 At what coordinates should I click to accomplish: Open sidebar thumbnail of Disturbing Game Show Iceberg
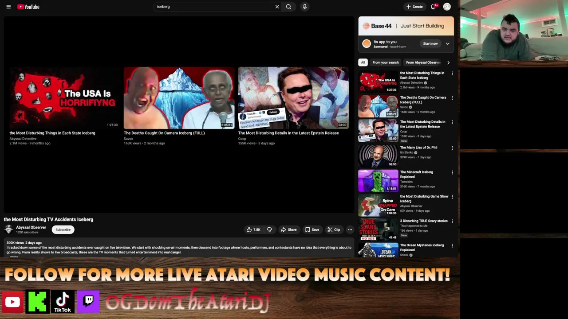(378, 205)
